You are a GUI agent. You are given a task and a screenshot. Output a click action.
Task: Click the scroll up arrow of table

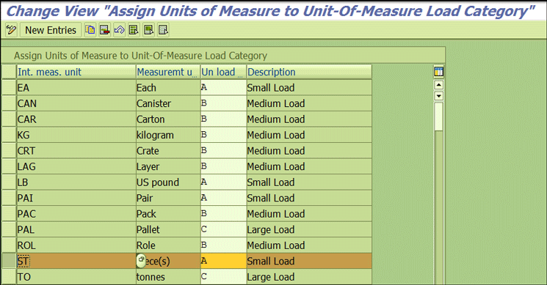(438, 85)
